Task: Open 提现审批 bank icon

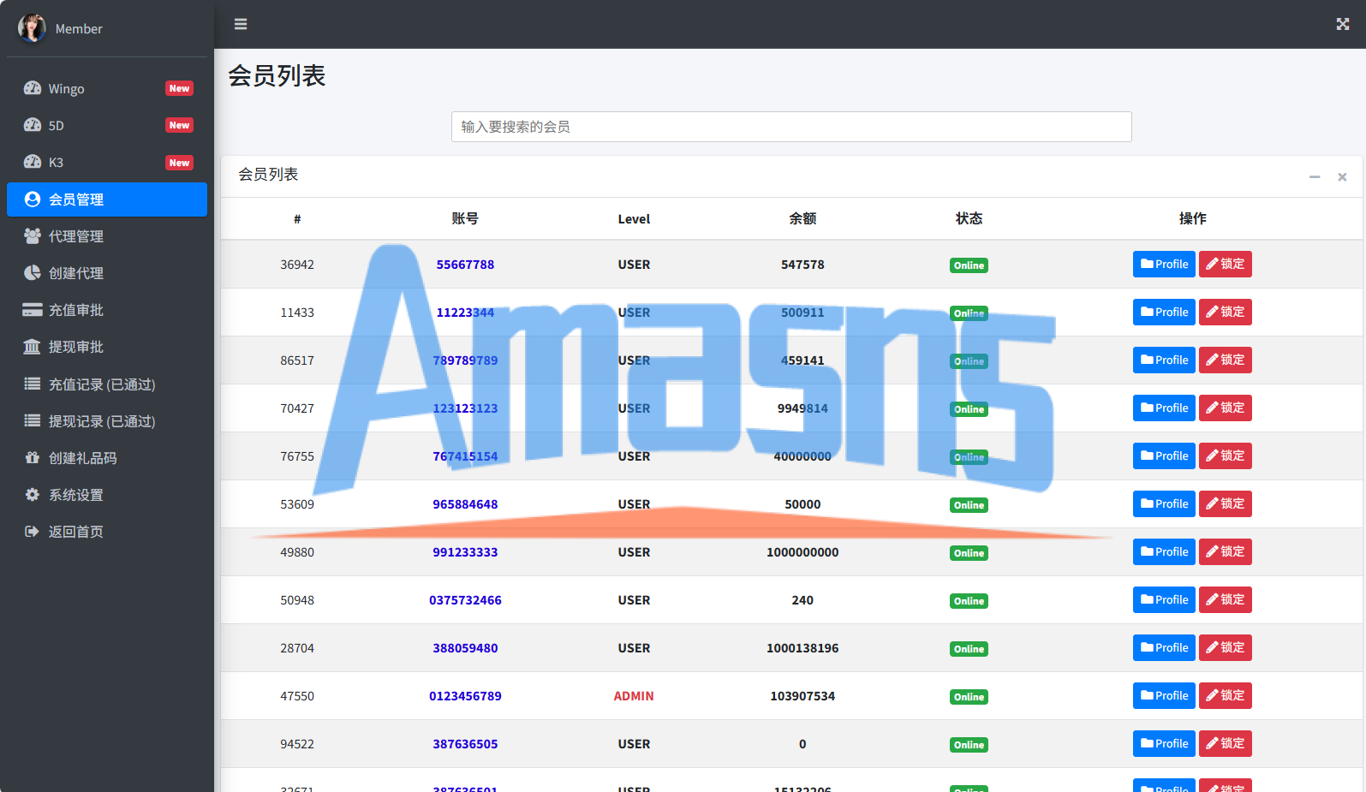Action: pos(33,347)
